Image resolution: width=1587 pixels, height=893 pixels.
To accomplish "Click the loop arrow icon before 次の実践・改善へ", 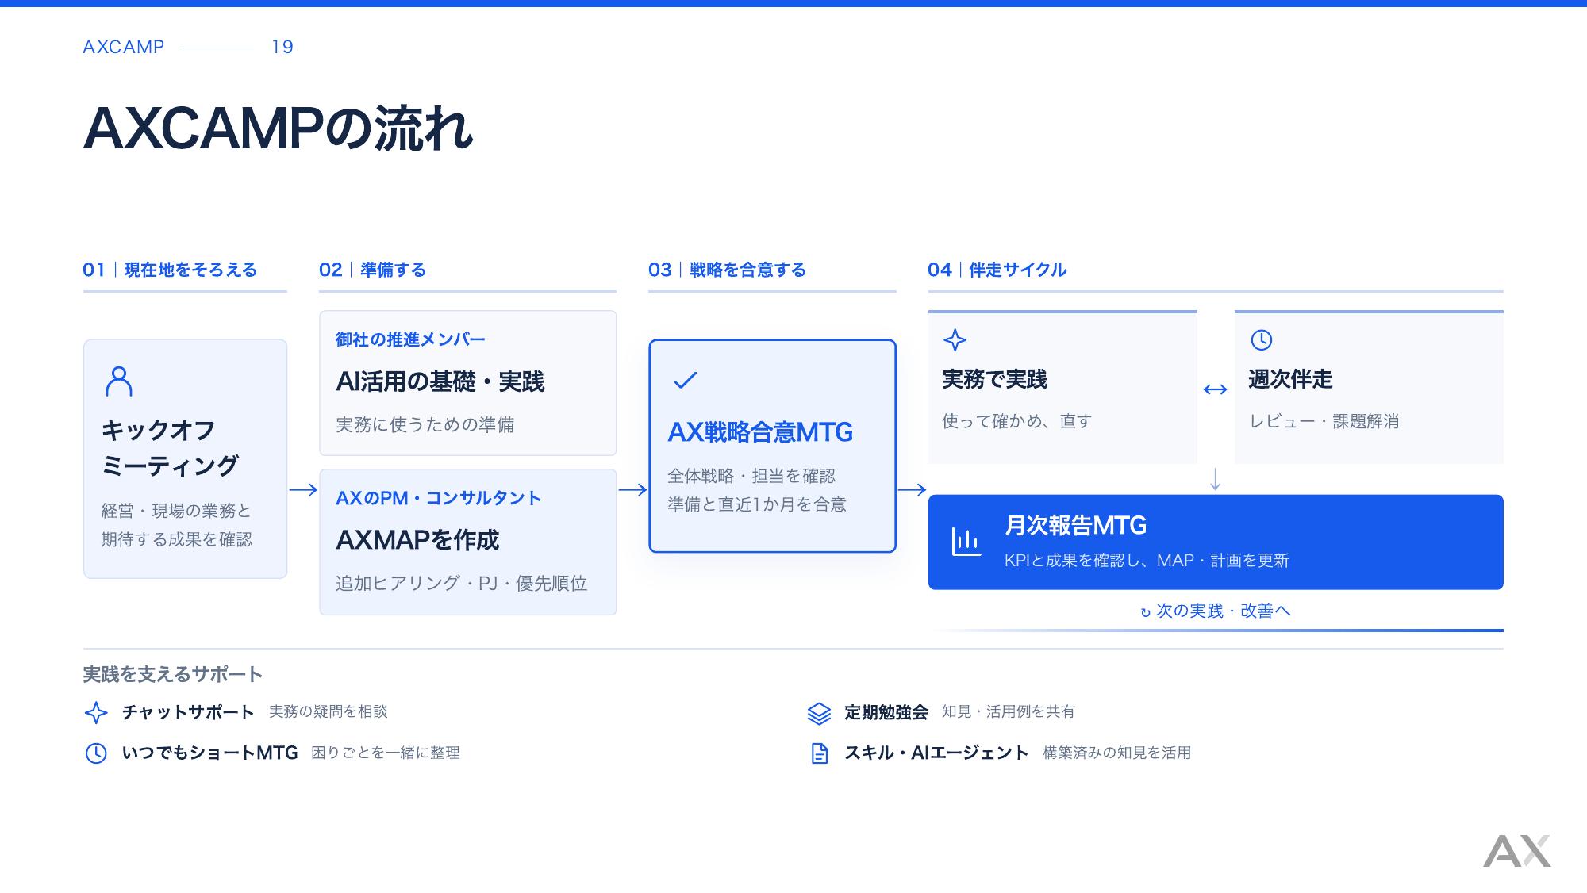I will pos(1145,612).
